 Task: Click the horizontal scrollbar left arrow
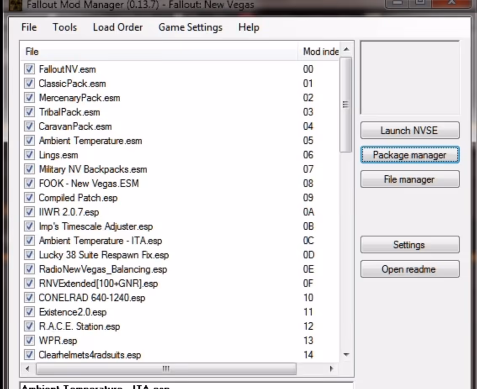coord(27,369)
